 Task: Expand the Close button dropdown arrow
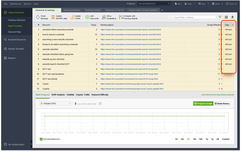point(222,4)
